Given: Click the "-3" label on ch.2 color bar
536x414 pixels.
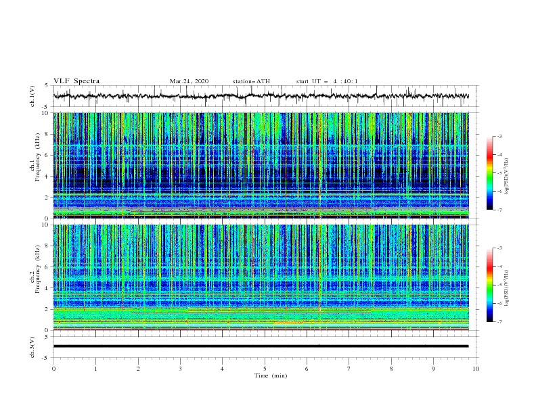Looking at the screenshot, I should [x=499, y=248].
